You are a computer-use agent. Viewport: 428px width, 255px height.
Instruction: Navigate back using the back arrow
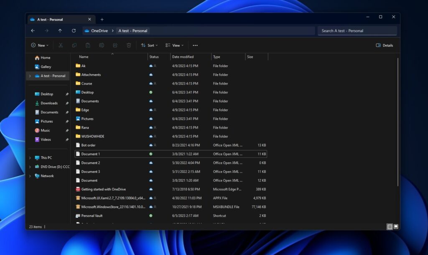pos(33,31)
